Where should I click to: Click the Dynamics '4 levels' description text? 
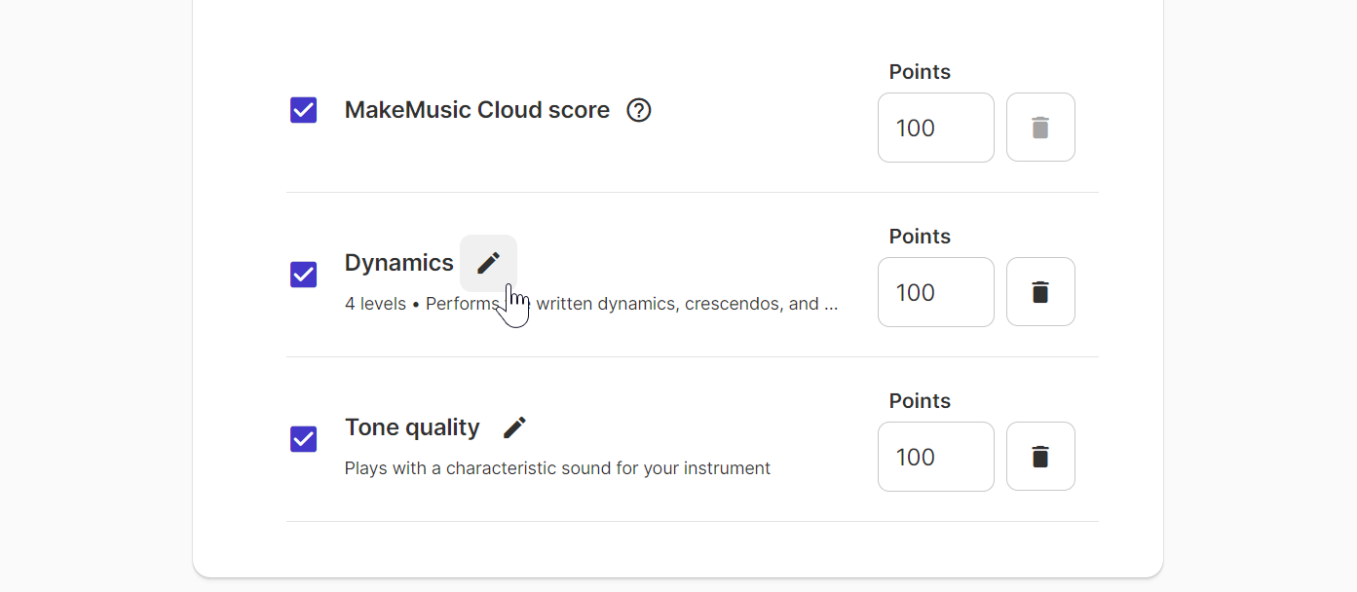[591, 304]
